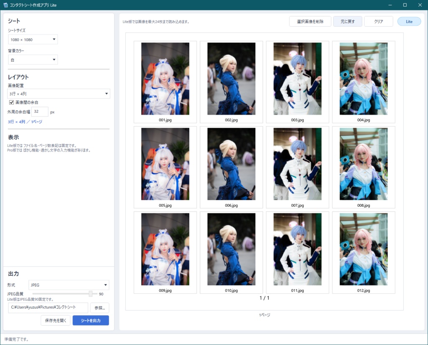Viewport: 428px width, 345px height.
Task: Click the 3行 × 4列 / 1ページ summary text
Action: (x=25, y=122)
